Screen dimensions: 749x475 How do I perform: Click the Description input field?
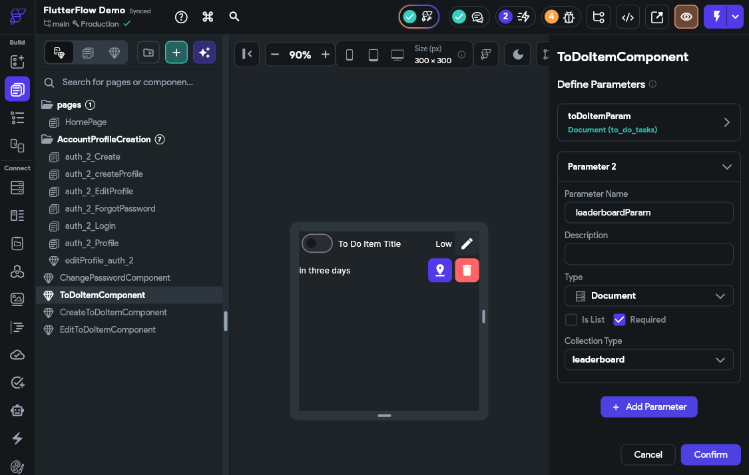pyautogui.click(x=648, y=254)
